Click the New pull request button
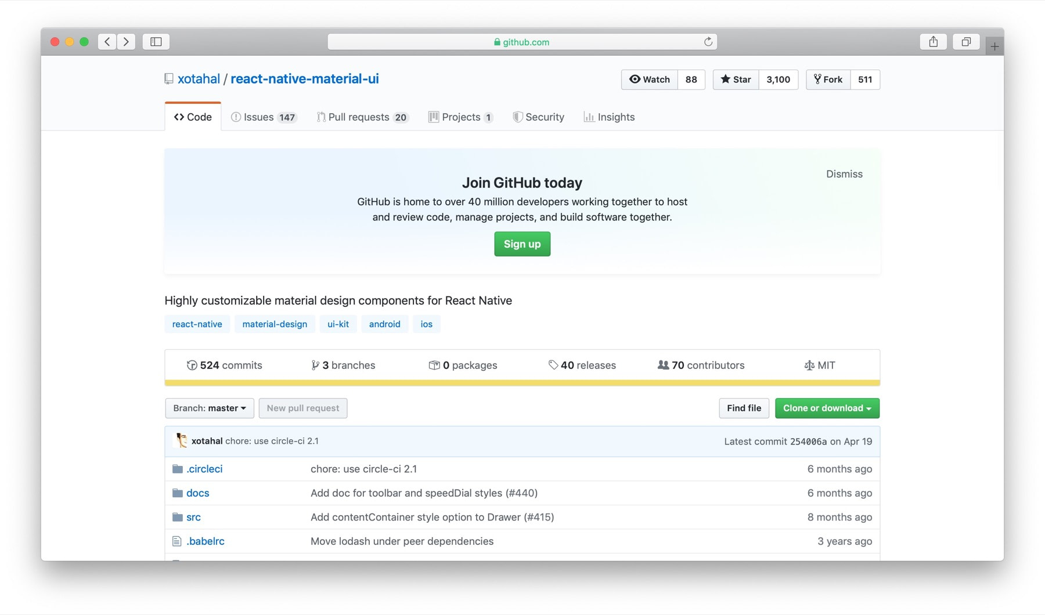Viewport: 1045px width, 615px height. (x=303, y=408)
